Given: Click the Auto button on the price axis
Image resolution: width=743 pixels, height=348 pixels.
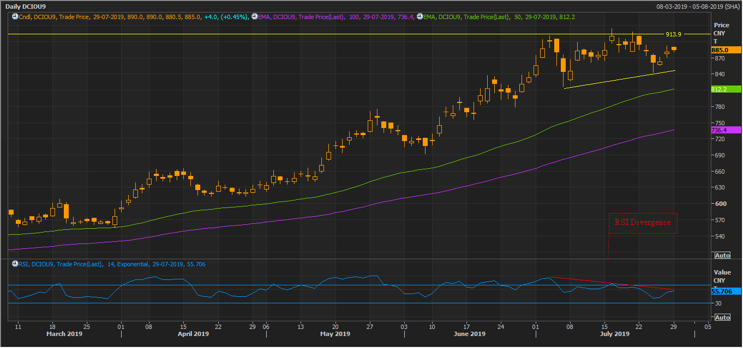Looking at the screenshot, I should (x=722, y=255).
